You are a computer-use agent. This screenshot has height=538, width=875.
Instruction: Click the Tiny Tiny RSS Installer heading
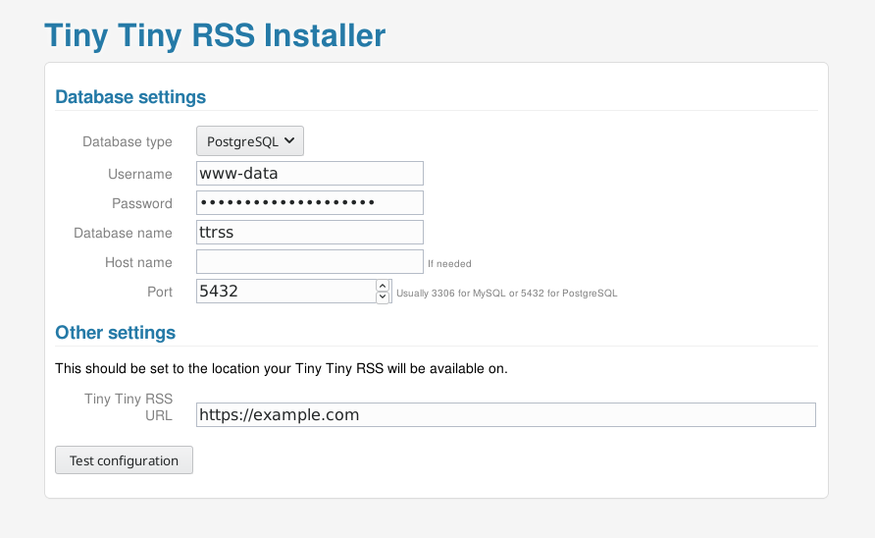215,35
